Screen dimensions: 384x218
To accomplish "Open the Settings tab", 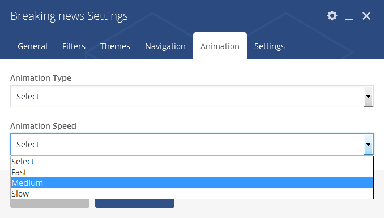I will pyautogui.click(x=270, y=46).
